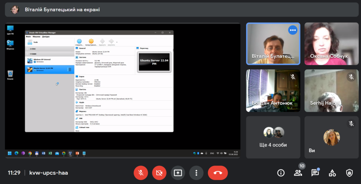Click the Запустити (Start) toolbar arrow
Image resolution: width=361 pixels, height=184 pixels.
pyautogui.click(x=111, y=42)
